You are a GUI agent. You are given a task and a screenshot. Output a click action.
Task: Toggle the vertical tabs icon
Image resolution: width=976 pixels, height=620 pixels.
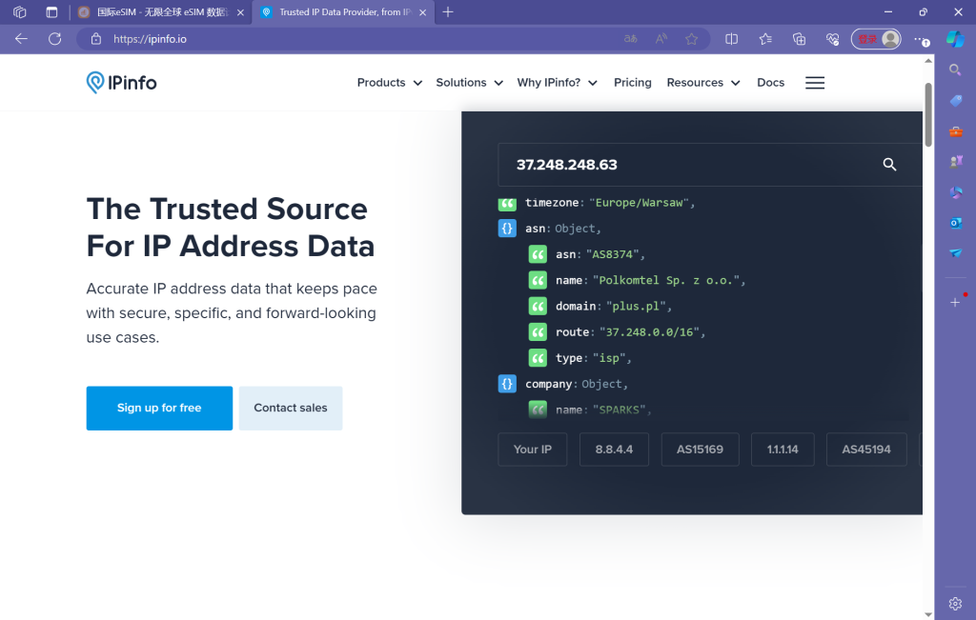(51, 11)
